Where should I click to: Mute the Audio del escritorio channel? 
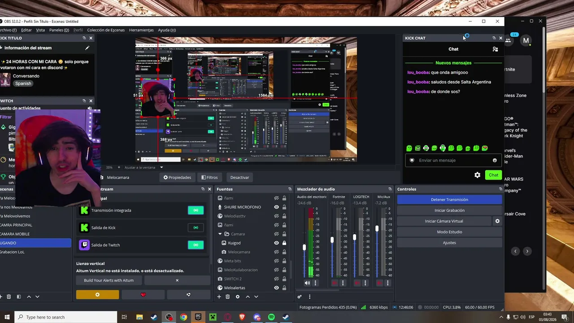click(x=307, y=283)
